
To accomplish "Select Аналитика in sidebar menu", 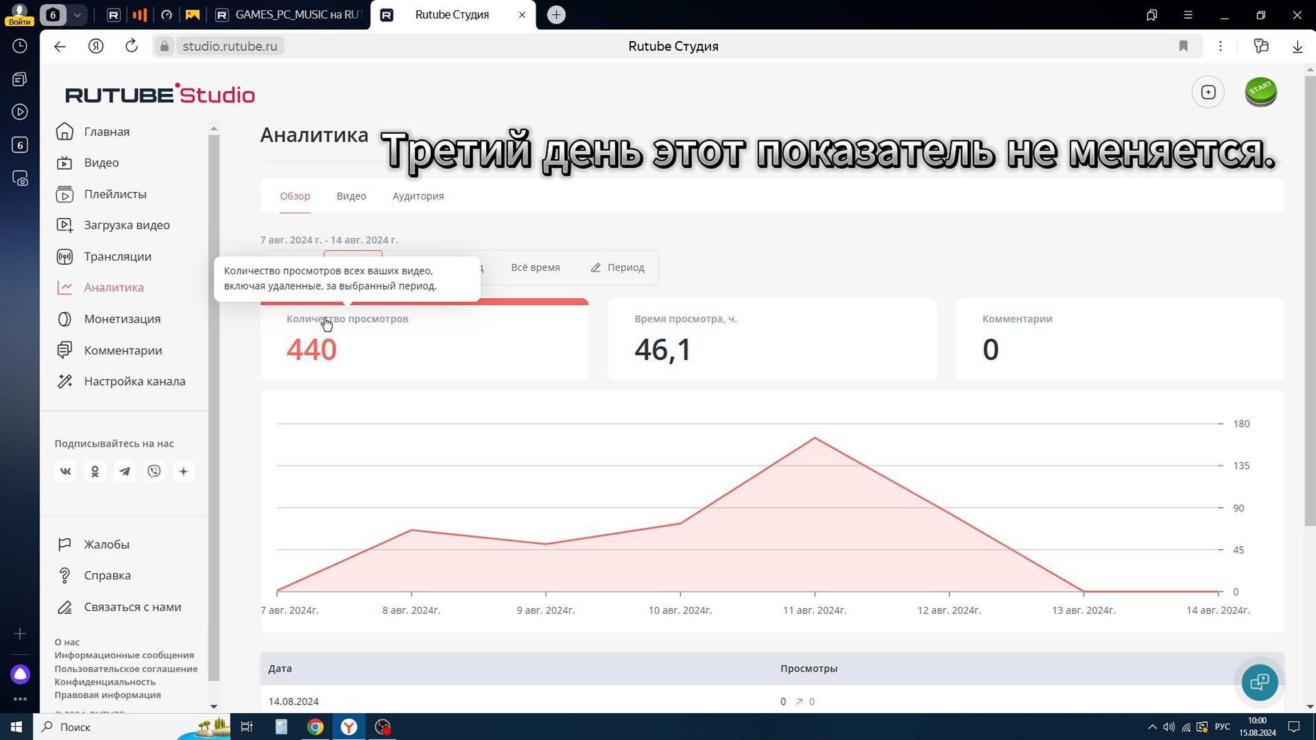I will pyautogui.click(x=114, y=287).
